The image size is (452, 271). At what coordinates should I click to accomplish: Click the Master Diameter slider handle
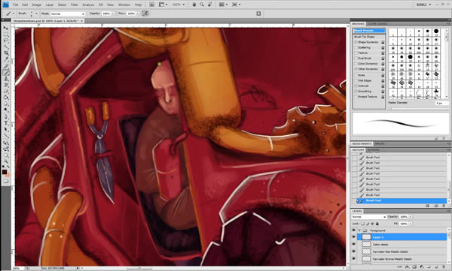click(x=390, y=107)
